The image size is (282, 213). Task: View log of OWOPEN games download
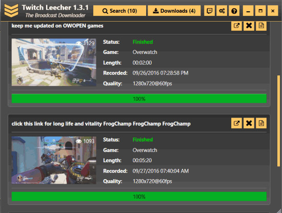(x=261, y=26)
